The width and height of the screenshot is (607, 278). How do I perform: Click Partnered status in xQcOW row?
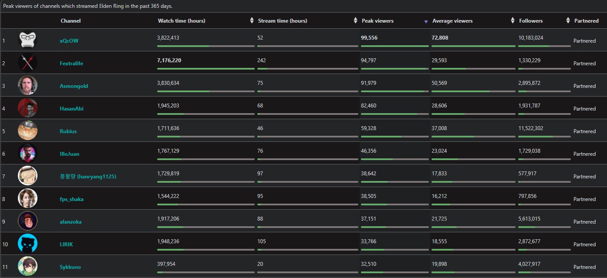[584, 41]
